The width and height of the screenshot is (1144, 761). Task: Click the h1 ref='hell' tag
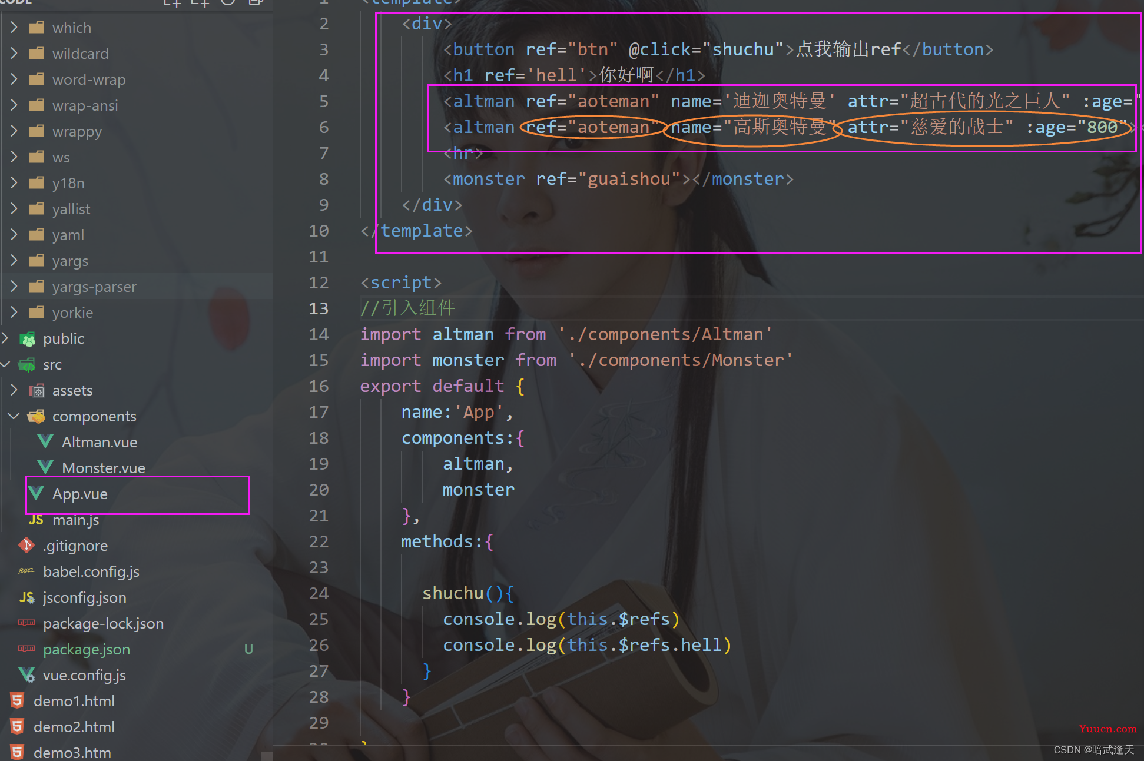click(x=574, y=75)
